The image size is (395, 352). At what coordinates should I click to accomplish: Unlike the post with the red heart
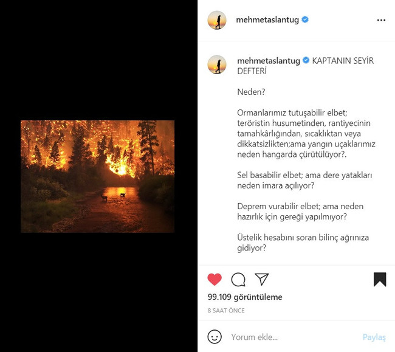pos(215,280)
